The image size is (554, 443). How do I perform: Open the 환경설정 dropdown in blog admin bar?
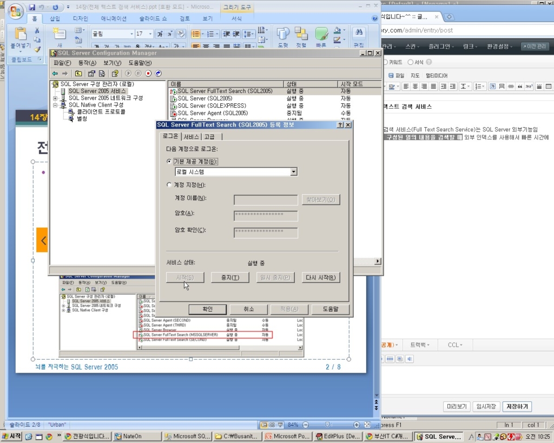click(x=499, y=47)
